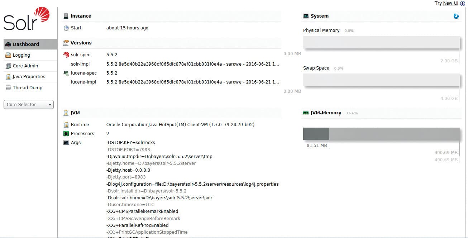The image size is (468, 238).
Task: Click the JVM-Memory usage bar
Action: pyautogui.click(x=381, y=134)
